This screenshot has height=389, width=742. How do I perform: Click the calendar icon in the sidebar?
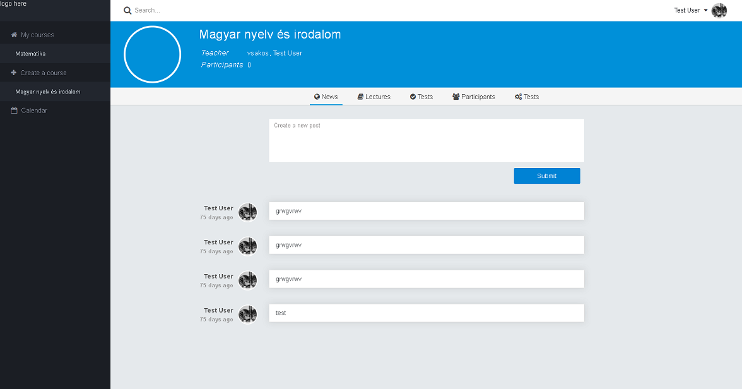[x=14, y=111]
